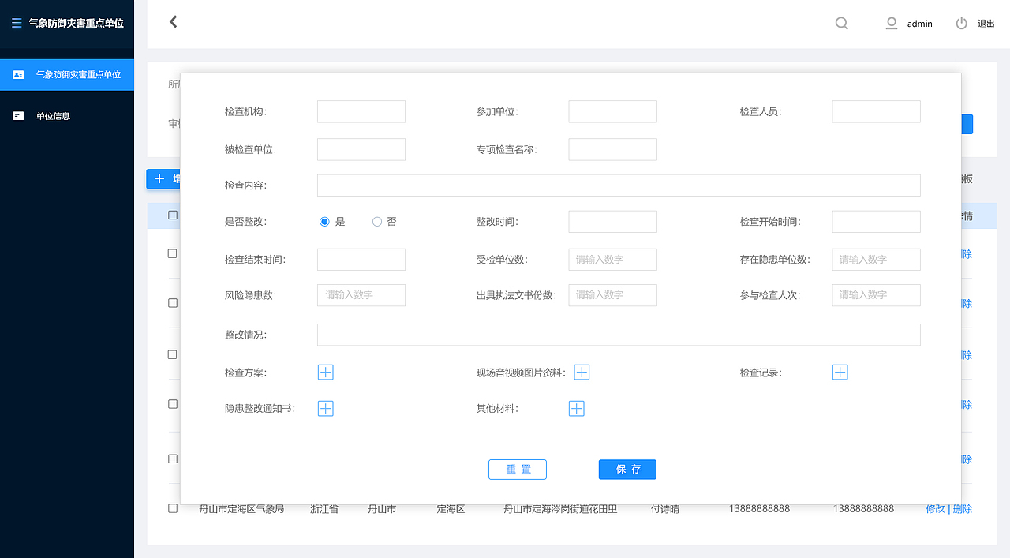Open the sidebar hamburger menu icon
1010x558 pixels.
(16, 23)
